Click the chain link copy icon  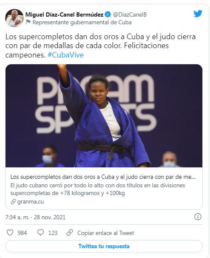pos(70,232)
